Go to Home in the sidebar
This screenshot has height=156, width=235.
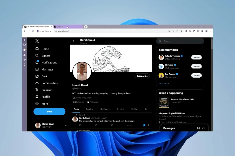[x=42, y=49]
